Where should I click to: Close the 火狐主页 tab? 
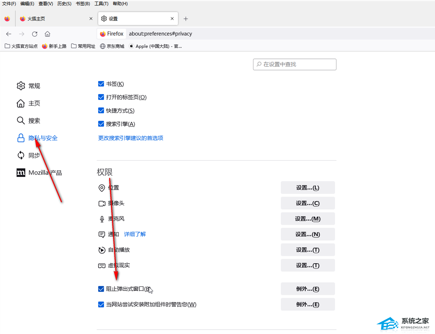point(91,19)
